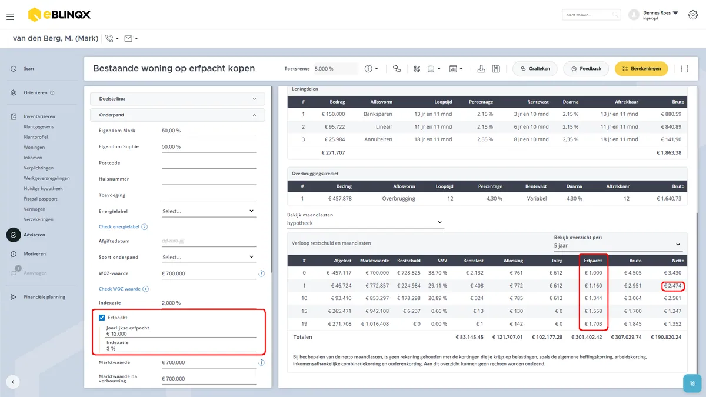Click the info icon next to Oriënteren
Viewport: 706px width, 397px height.
coord(52,92)
